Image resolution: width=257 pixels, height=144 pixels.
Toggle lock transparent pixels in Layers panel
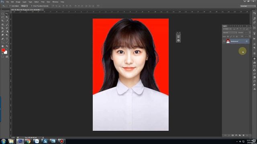[x=228, y=36]
